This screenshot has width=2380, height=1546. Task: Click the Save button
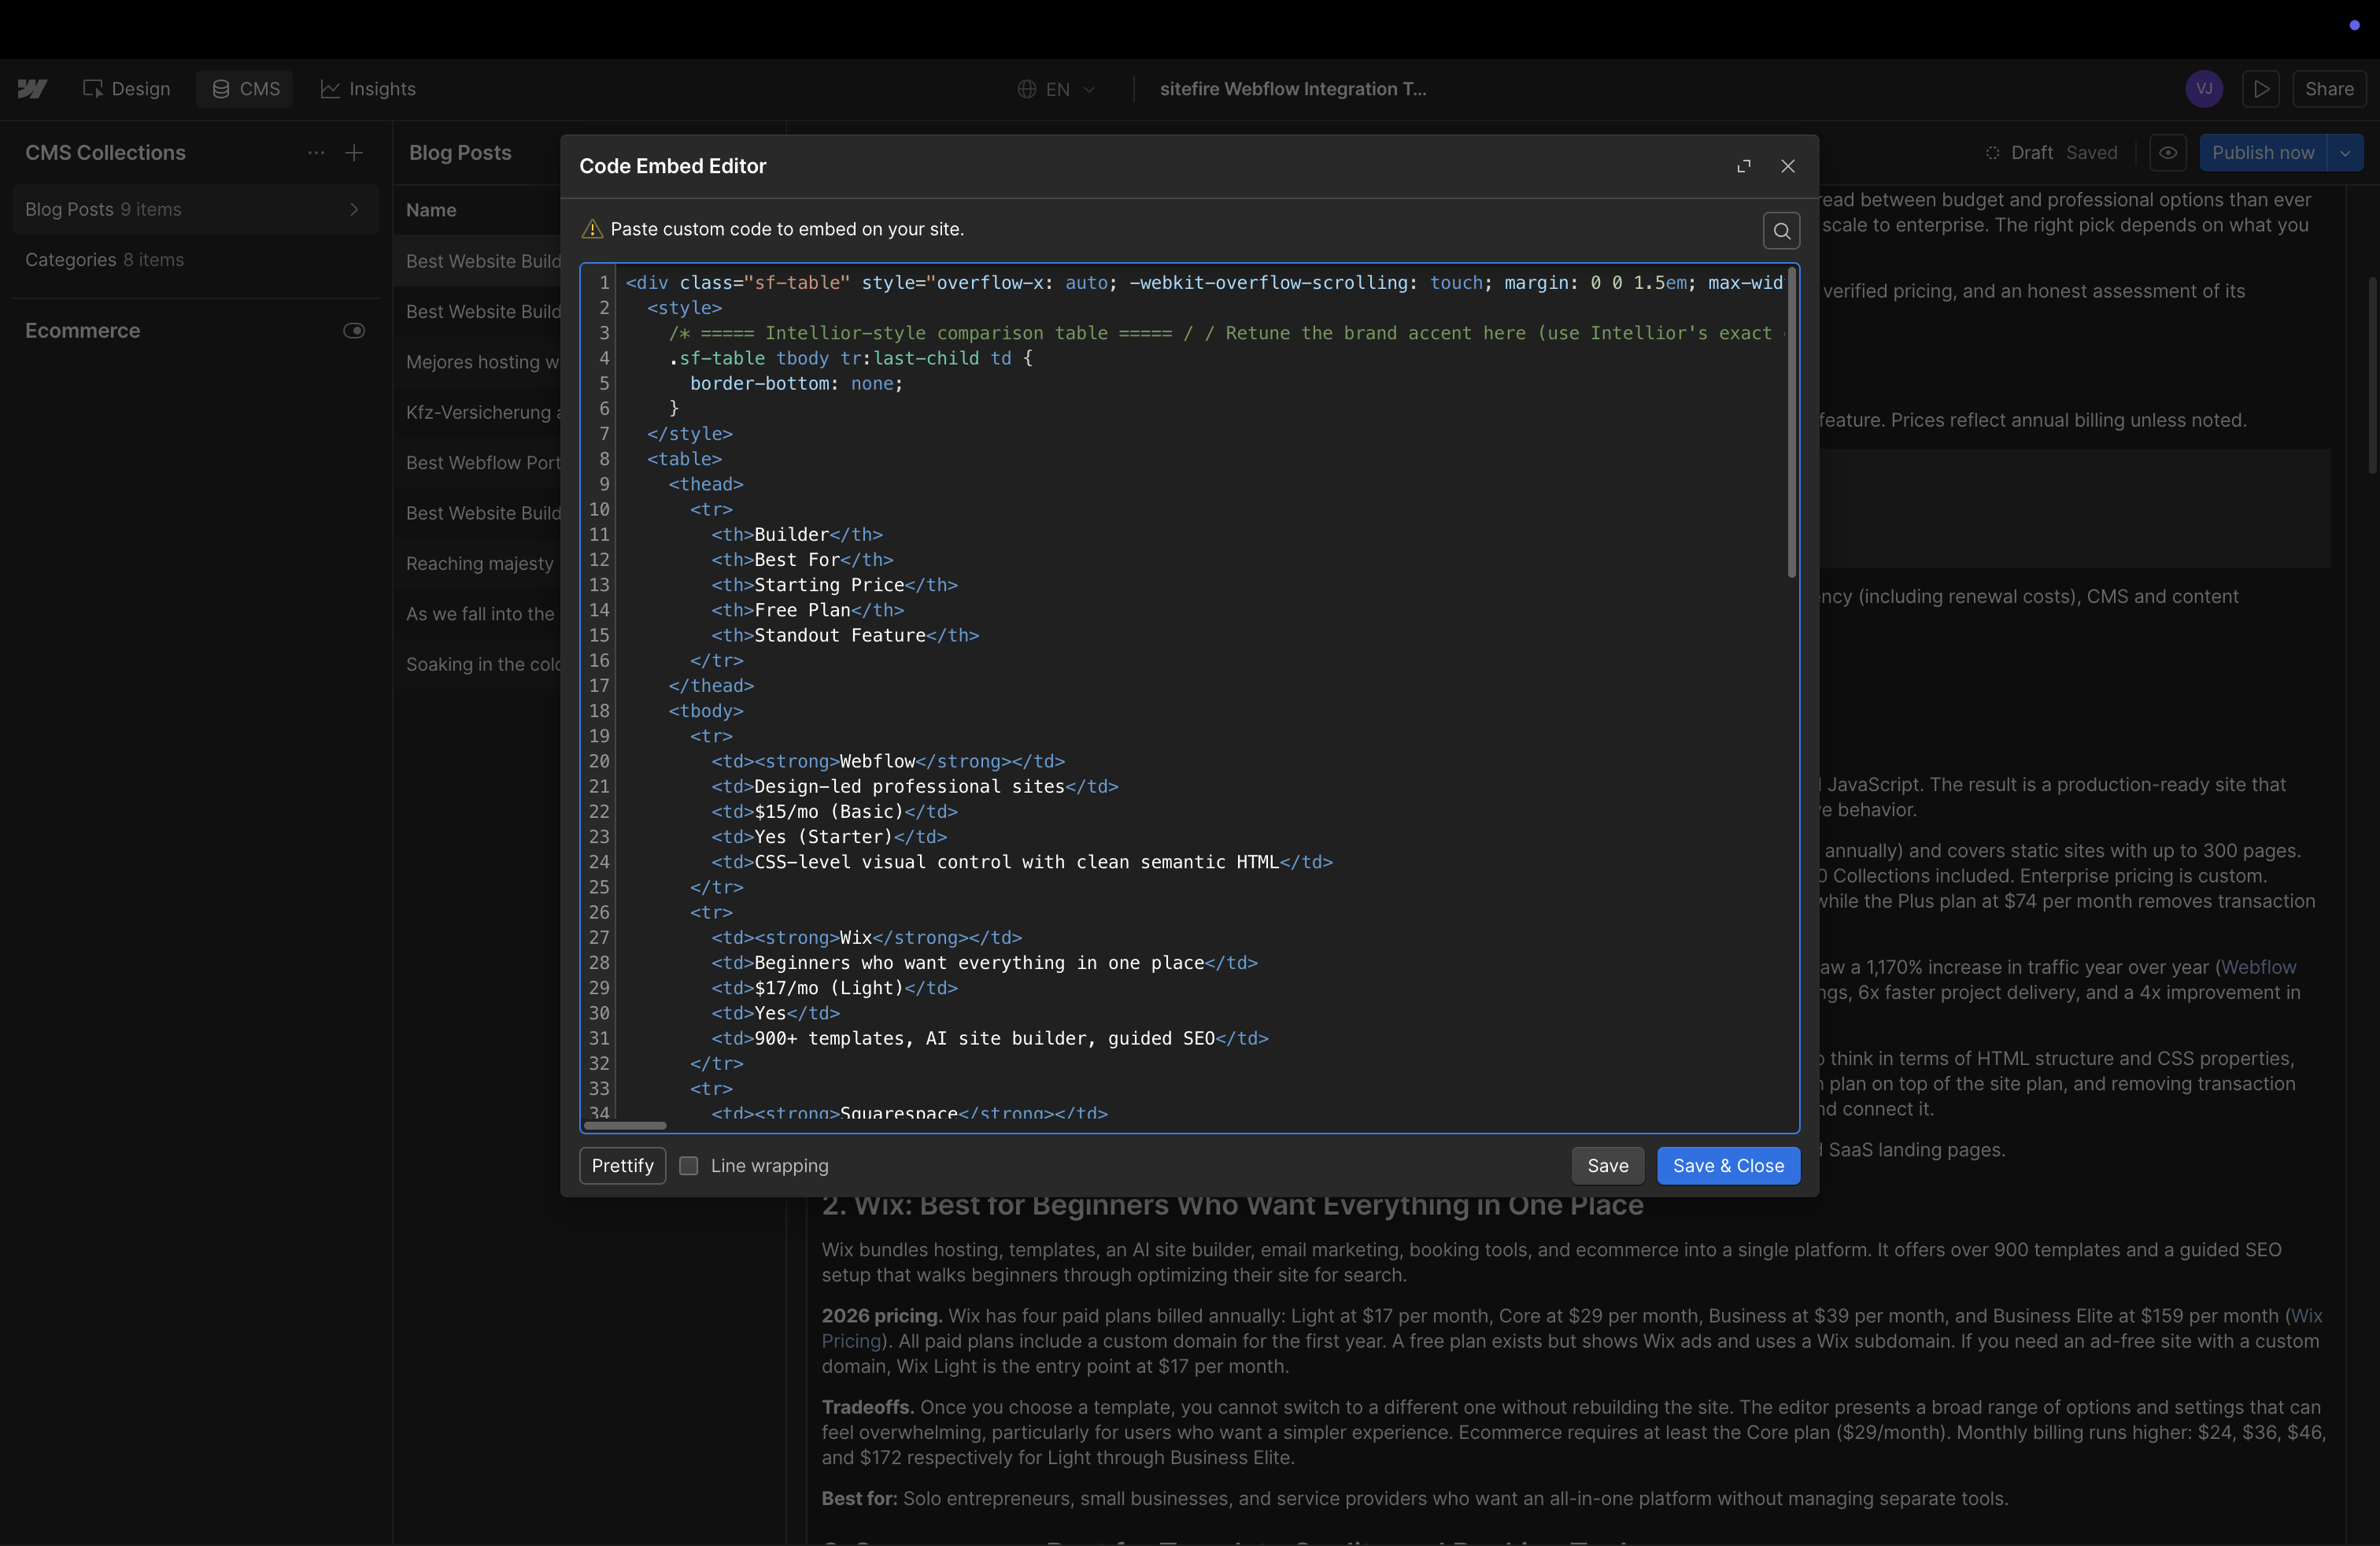pyautogui.click(x=1607, y=1165)
